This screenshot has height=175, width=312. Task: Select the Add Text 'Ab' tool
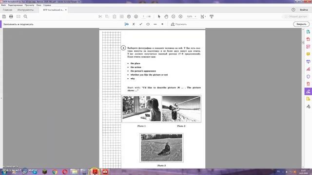127,24
